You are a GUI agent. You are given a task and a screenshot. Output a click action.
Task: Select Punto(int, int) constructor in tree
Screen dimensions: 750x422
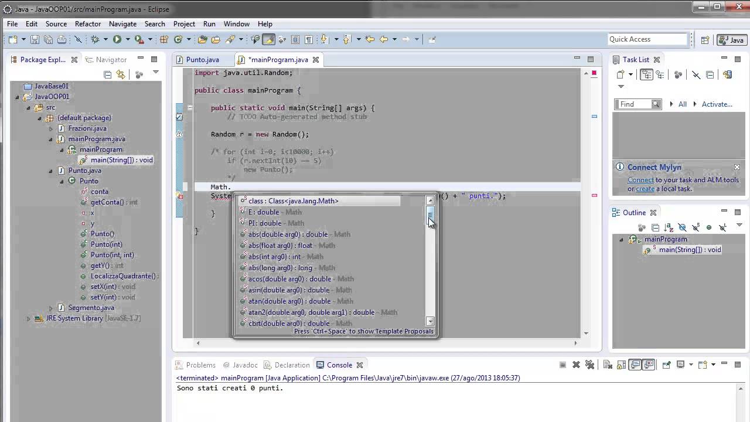coord(108,255)
